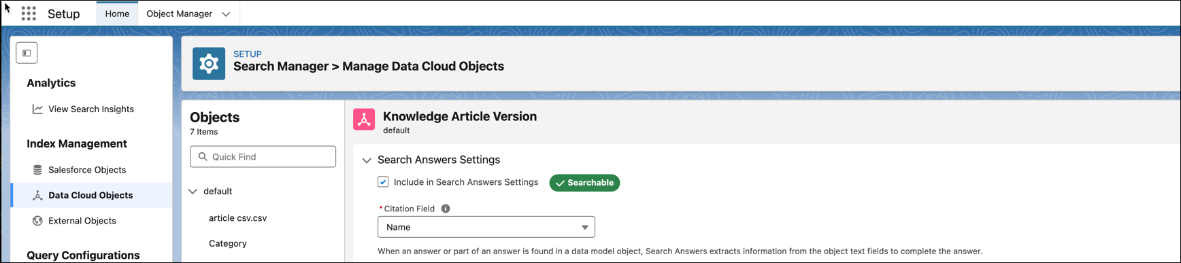Click the Citation Field info icon
Image resolution: width=1181 pixels, height=263 pixels.
click(x=446, y=209)
